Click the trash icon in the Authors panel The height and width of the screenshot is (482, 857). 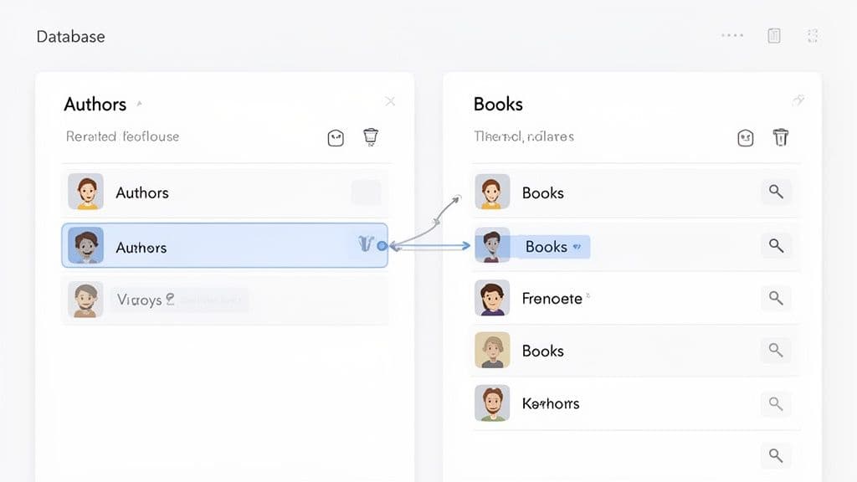click(x=371, y=136)
